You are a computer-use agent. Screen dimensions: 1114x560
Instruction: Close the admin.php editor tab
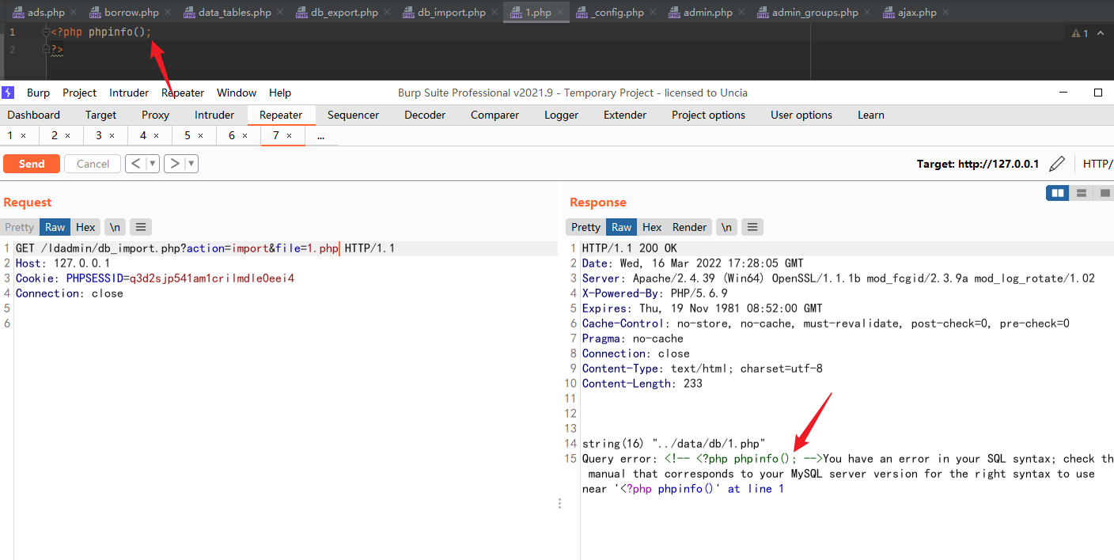pyautogui.click(x=741, y=13)
